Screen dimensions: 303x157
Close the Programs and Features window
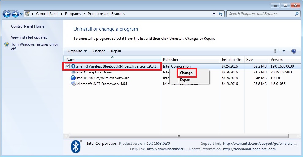pos(295,6)
